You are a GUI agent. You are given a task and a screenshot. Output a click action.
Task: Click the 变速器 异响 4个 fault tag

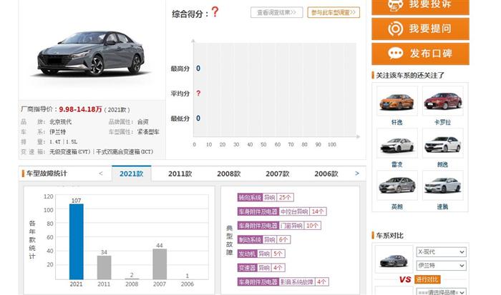(261, 268)
